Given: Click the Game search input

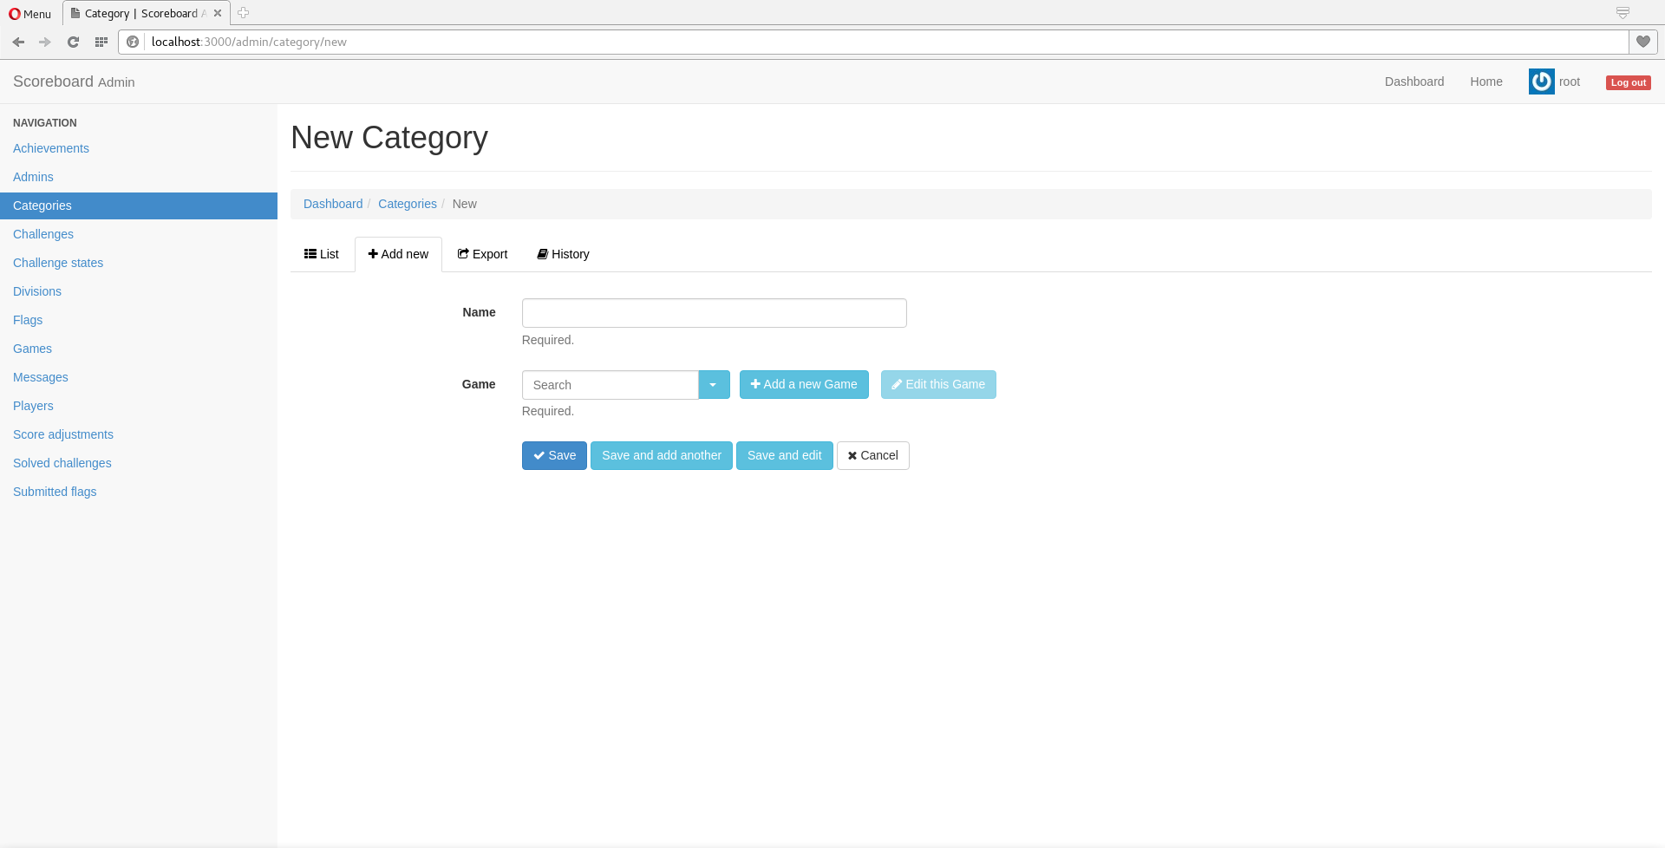Looking at the screenshot, I should [x=610, y=385].
